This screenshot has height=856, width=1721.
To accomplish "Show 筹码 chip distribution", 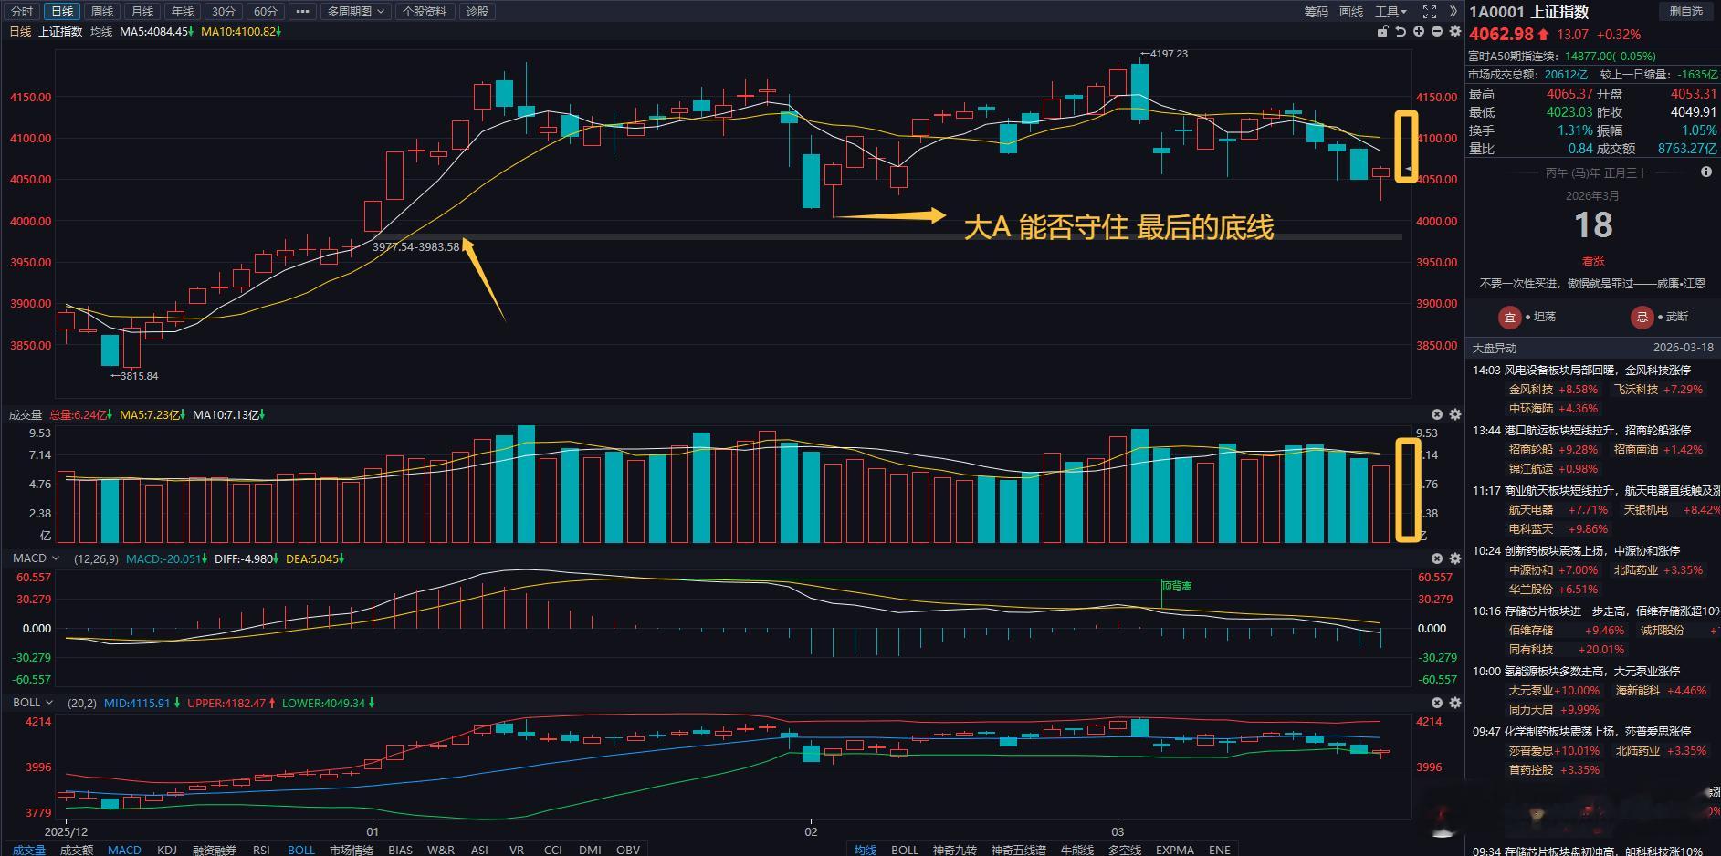I will tap(1316, 12).
